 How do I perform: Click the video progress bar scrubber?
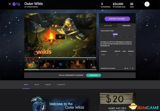point(39,58)
